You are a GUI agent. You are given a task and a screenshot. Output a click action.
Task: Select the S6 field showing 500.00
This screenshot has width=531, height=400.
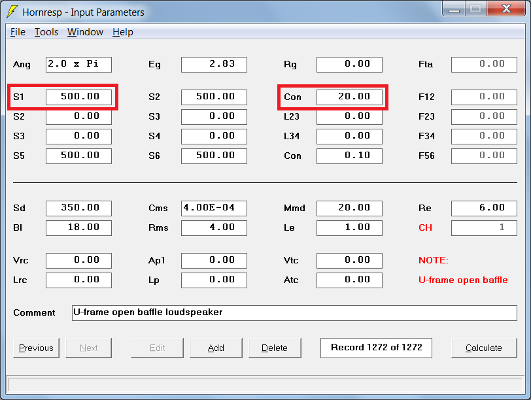pyautogui.click(x=214, y=156)
